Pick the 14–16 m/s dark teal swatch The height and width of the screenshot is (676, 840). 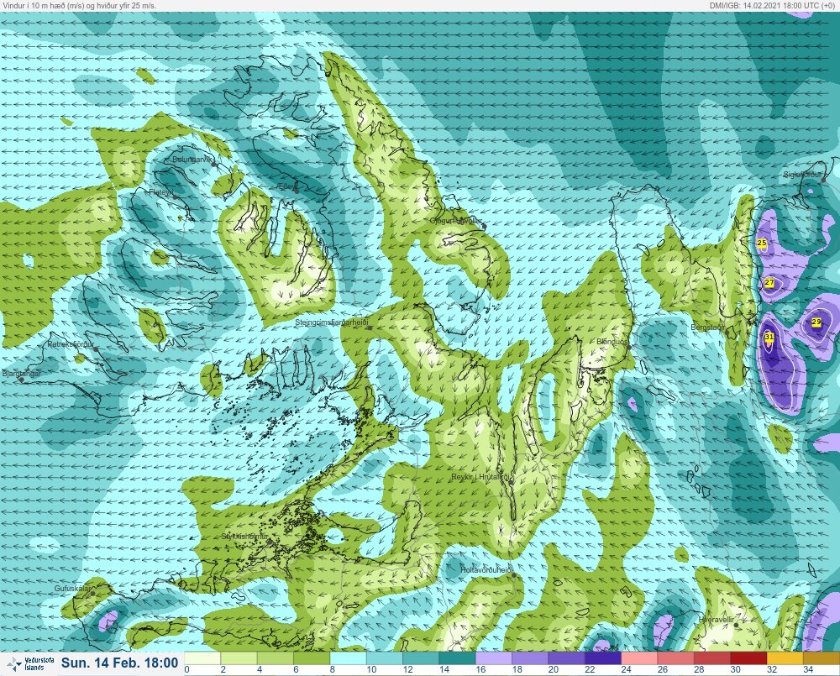(458, 658)
